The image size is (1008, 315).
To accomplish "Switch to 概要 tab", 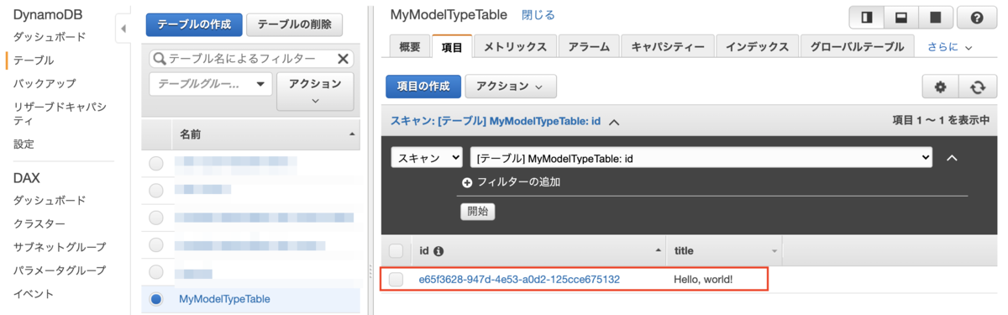I will pyautogui.click(x=410, y=47).
